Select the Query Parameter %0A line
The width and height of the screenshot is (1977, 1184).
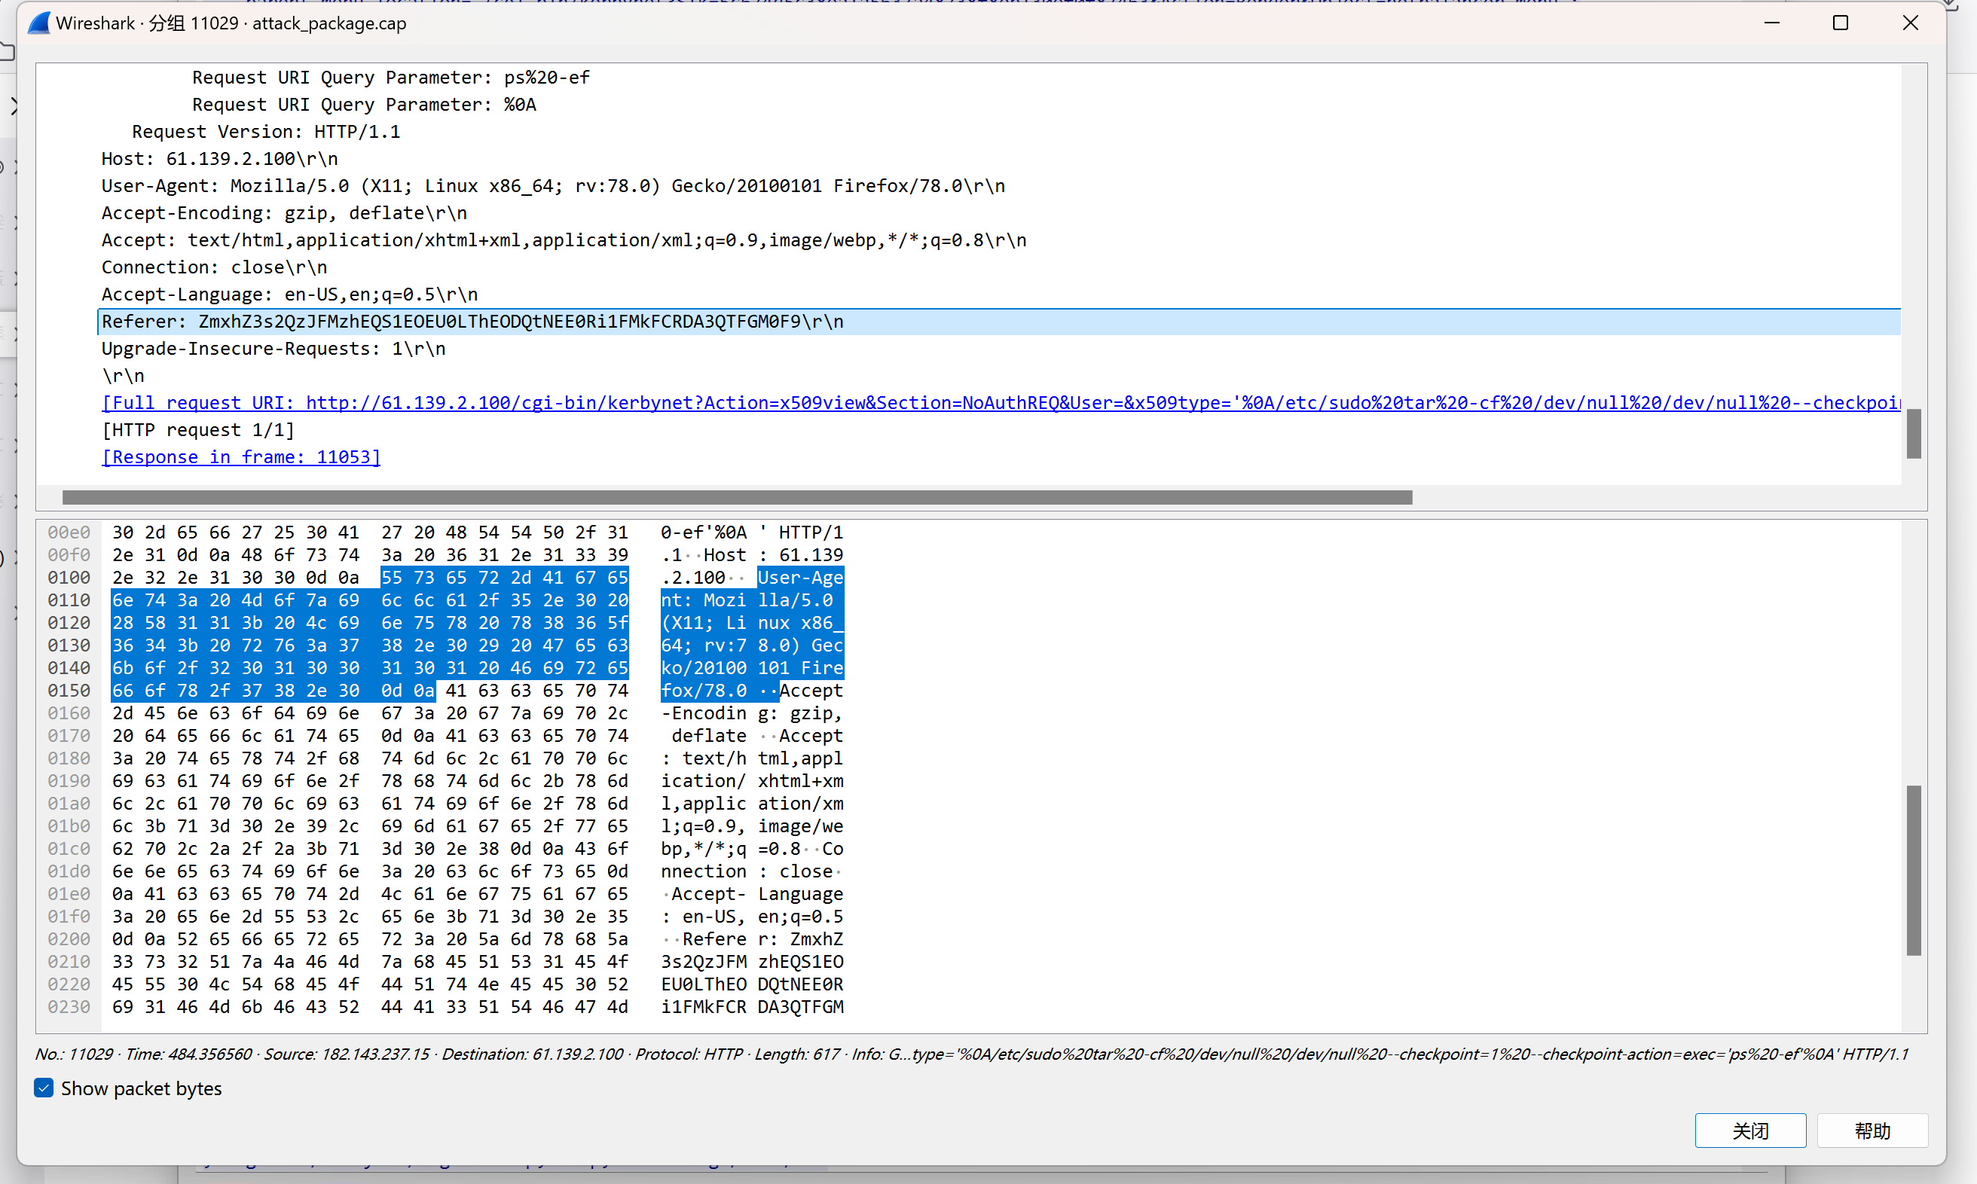364,104
